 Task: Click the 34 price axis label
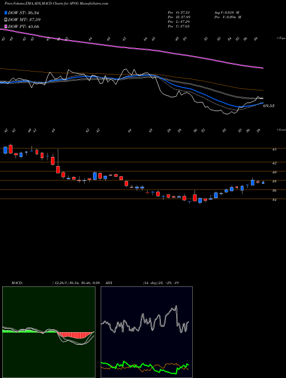click(x=274, y=200)
